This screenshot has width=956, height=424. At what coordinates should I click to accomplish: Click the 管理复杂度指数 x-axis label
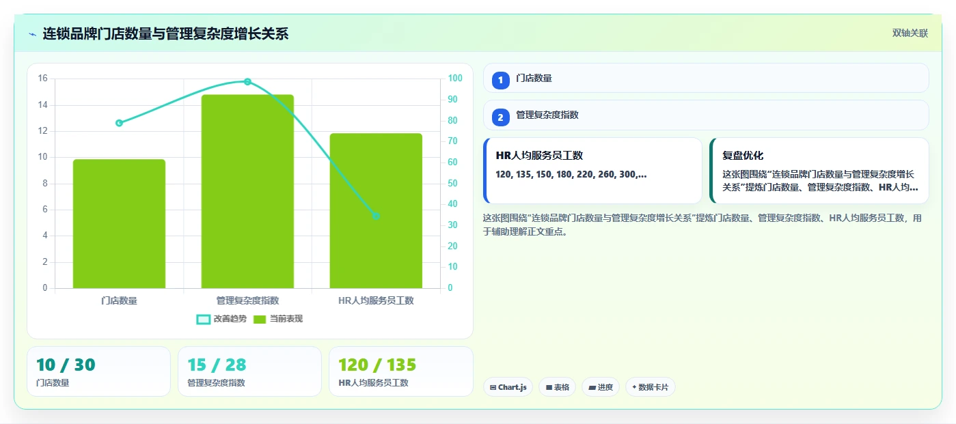pyautogui.click(x=247, y=300)
